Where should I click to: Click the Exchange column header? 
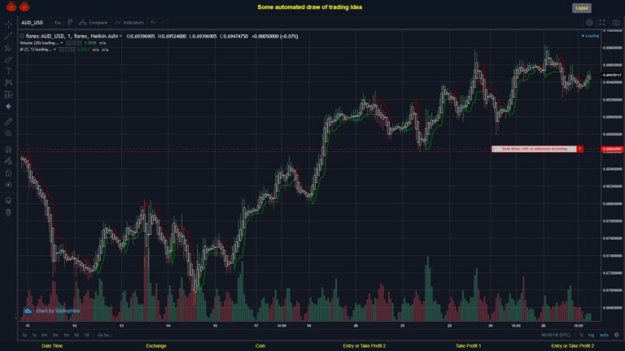[x=156, y=346]
